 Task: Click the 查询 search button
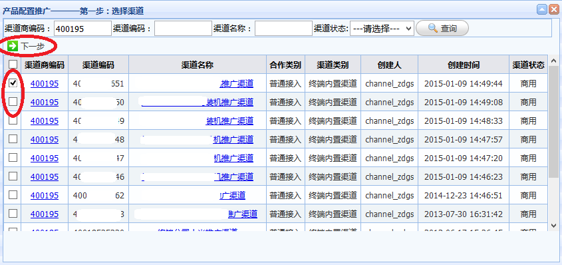pos(442,29)
